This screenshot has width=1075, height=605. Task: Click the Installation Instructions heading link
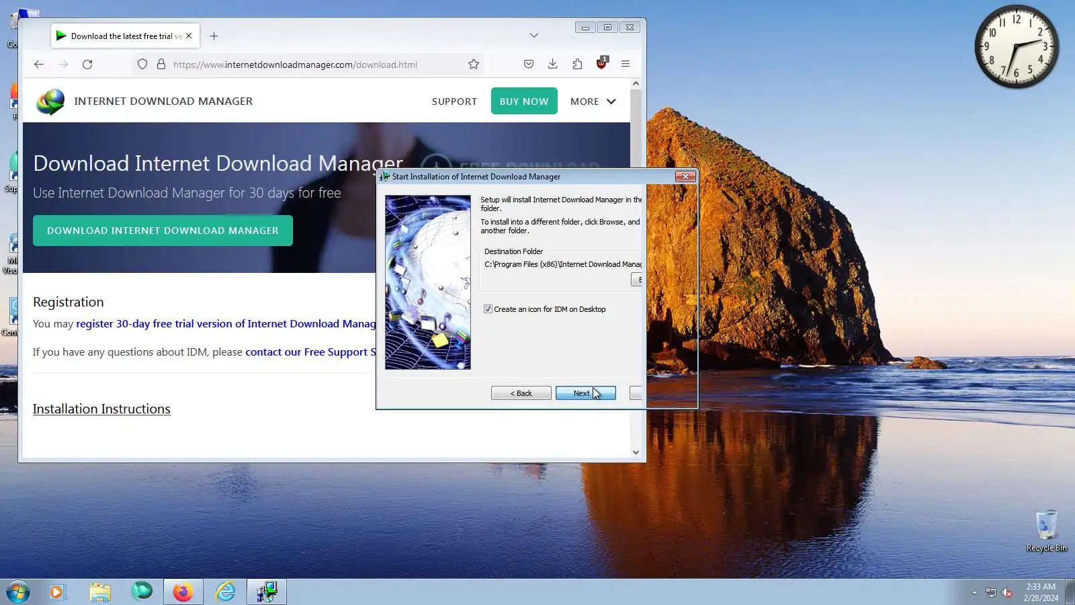pyautogui.click(x=101, y=409)
